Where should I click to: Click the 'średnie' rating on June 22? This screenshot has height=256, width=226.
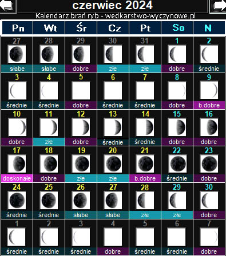177,178
